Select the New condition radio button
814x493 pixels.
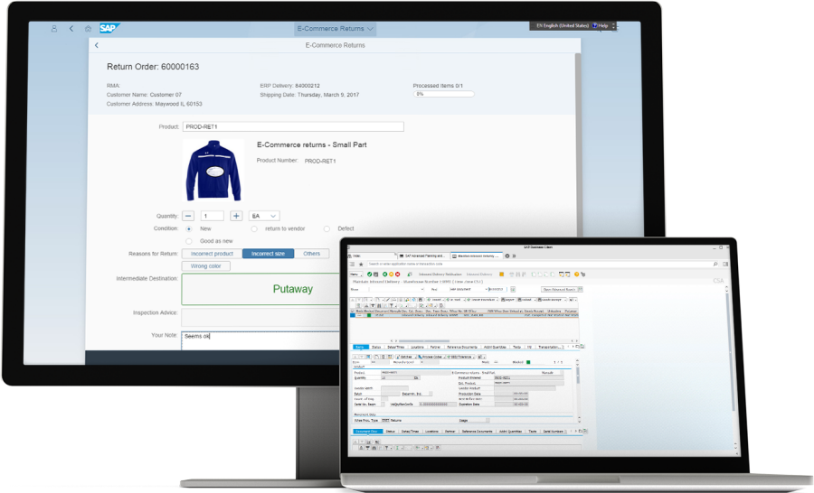[x=188, y=228]
